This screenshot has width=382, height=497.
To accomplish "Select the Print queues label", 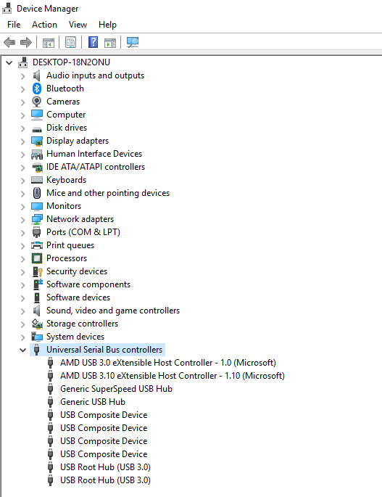I will coord(70,245).
